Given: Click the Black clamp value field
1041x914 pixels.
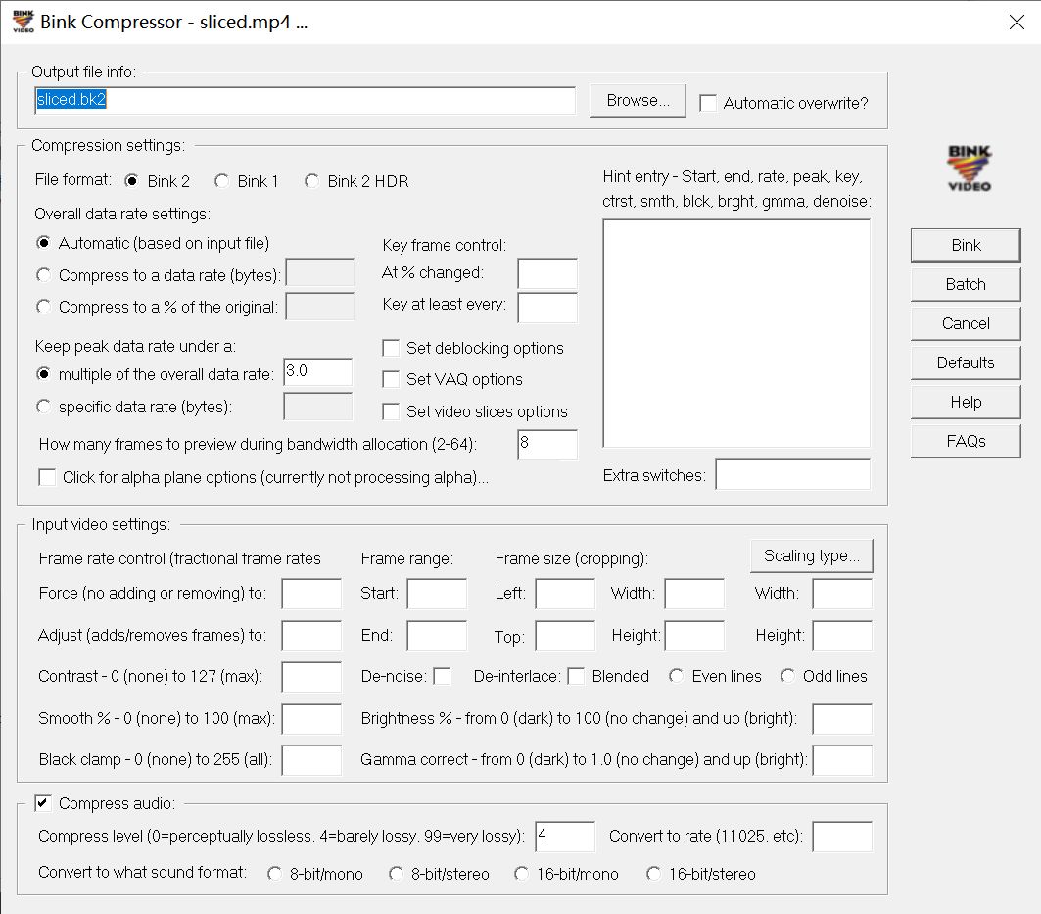Looking at the screenshot, I should pyautogui.click(x=311, y=760).
